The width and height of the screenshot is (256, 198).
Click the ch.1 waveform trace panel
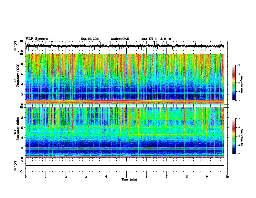point(126,46)
